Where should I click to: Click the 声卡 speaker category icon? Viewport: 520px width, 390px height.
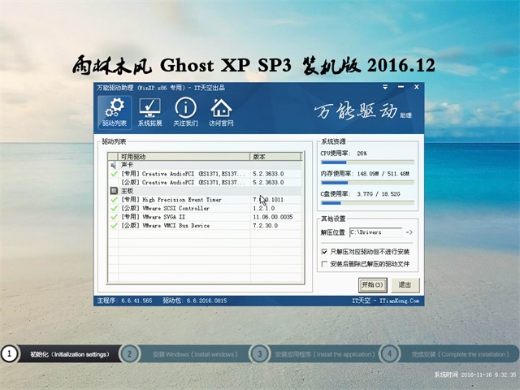point(114,165)
